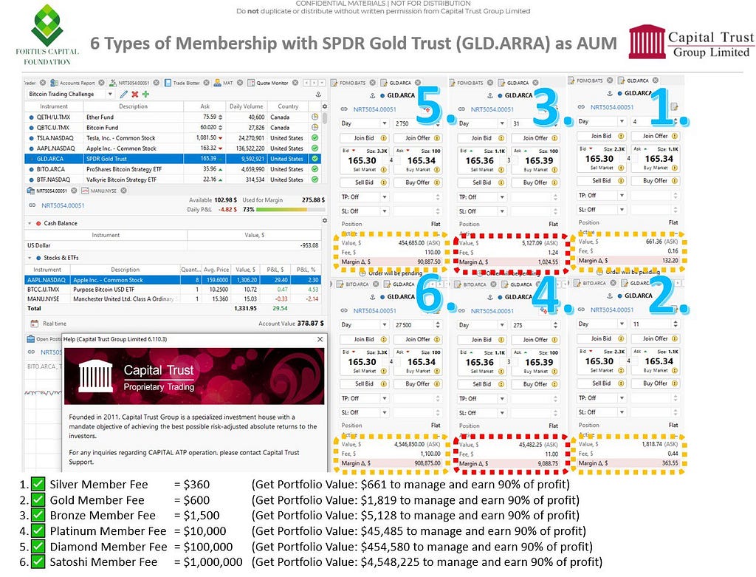This screenshot has width=756, height=577.
Task: Click link icon beside account above Available balance
Action: [32, 205]
